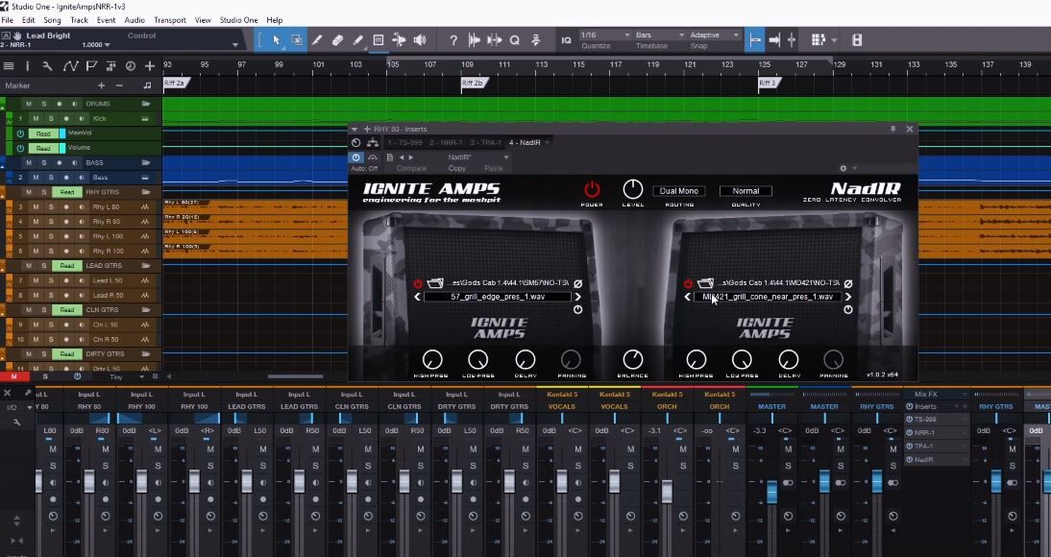Image resolution: width=1051 pixels, height=557 pixels.
Task: Open the Timebase Bars dropdown
Action: pos(660,35)
